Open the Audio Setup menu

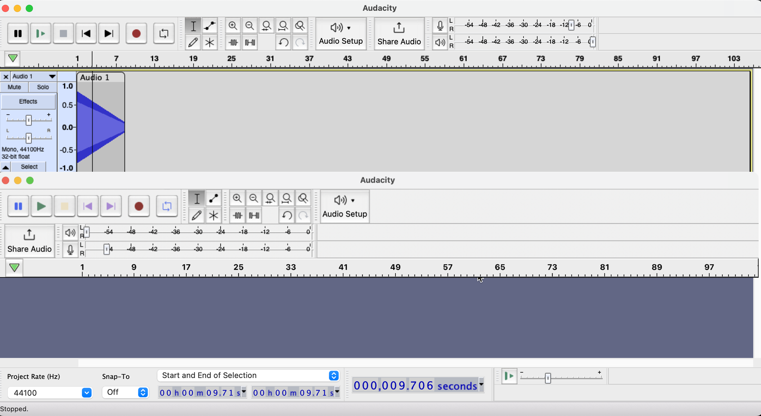pyautogui.click(x=341, y=34)
